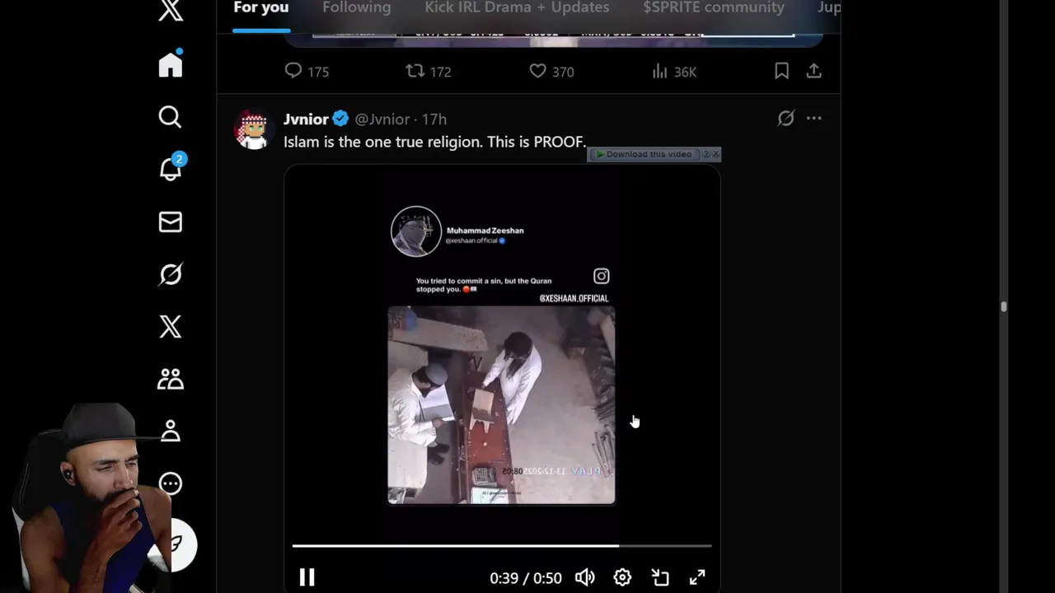The width and height of the screenshot is (1055, 593).
Task: Open Jvnior profile name link
Action: (x=306, y=119)
